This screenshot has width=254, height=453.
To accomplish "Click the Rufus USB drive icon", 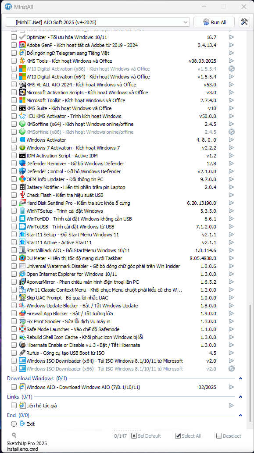I will (22, 353).
